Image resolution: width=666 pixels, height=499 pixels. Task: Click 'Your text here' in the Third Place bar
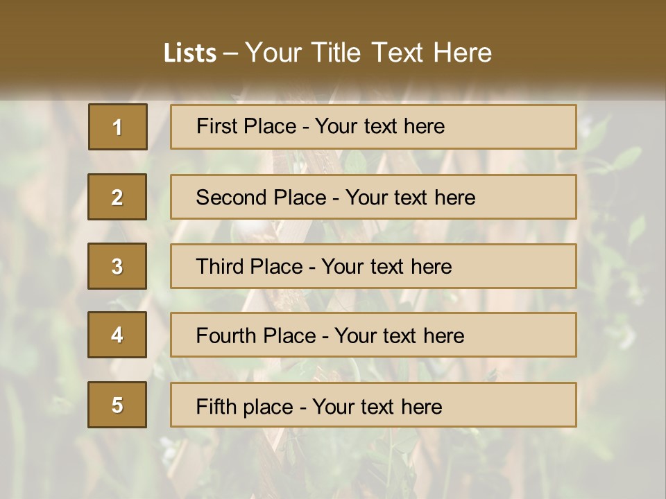(x=386, y=267)
